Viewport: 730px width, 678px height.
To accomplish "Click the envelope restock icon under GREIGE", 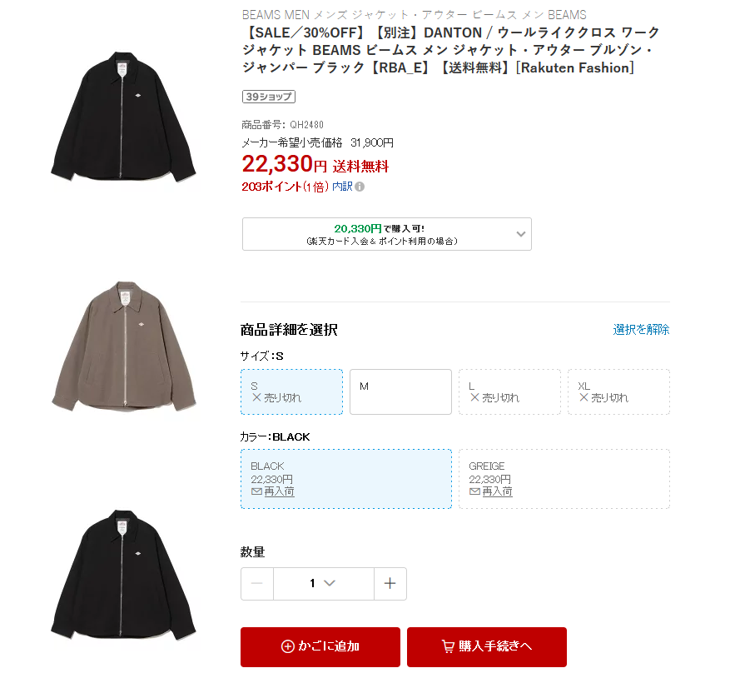I will click(x=474, y=491).
